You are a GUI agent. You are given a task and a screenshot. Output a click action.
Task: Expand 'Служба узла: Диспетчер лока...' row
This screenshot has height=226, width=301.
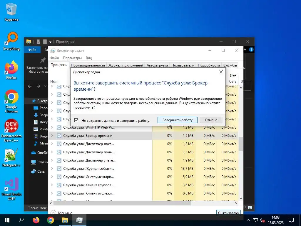52,144
